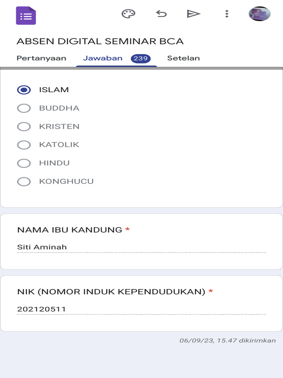This screenshot has height=378, width=283.
Task: Select the KRISTEN radio option
Action: coord(24,127)
